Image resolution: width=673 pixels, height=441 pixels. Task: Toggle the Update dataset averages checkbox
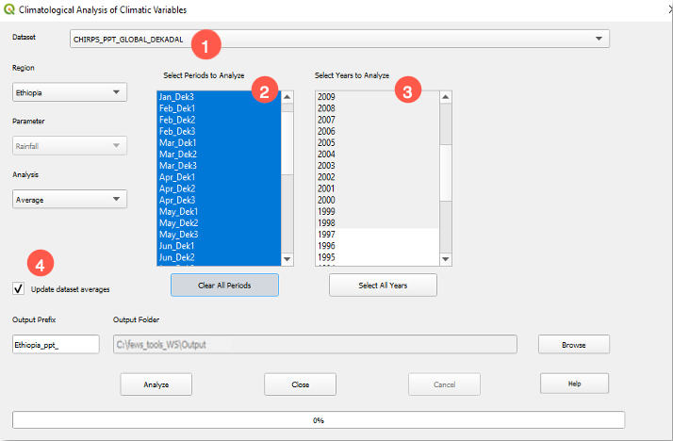[19, 288]
